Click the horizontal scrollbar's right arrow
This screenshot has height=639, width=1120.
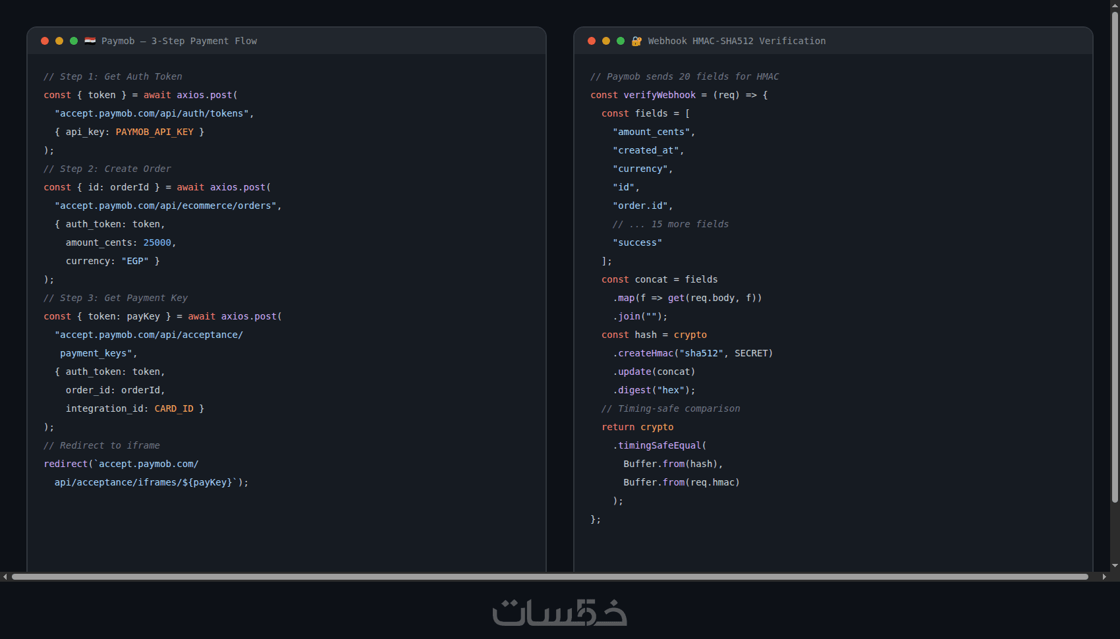pos(1104,576)
